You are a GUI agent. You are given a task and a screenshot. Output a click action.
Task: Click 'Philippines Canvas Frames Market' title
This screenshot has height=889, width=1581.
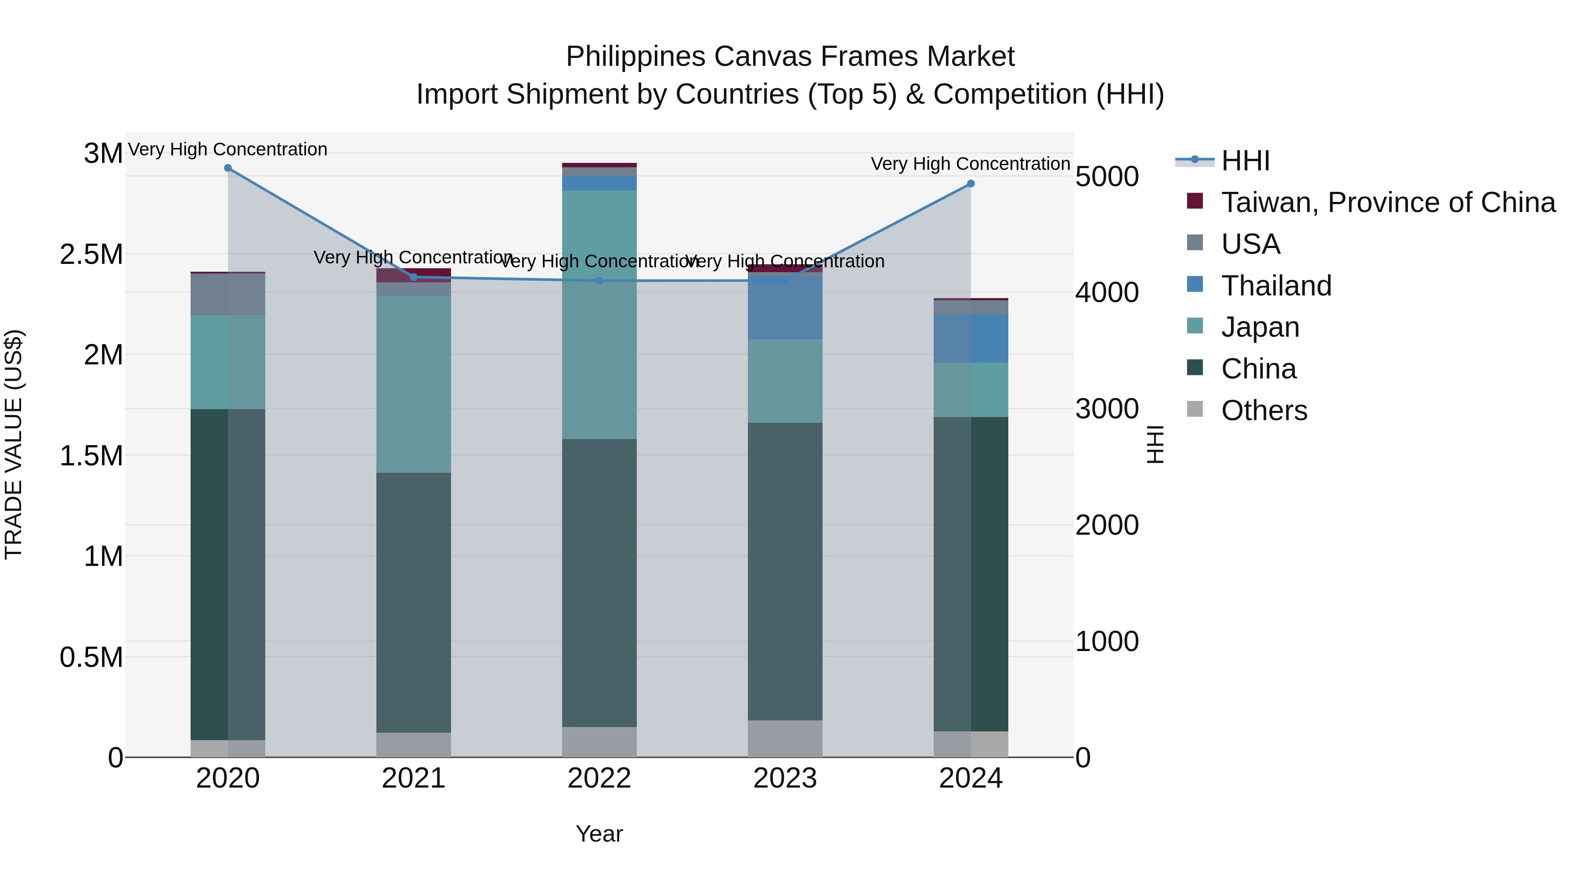point(790,57)
